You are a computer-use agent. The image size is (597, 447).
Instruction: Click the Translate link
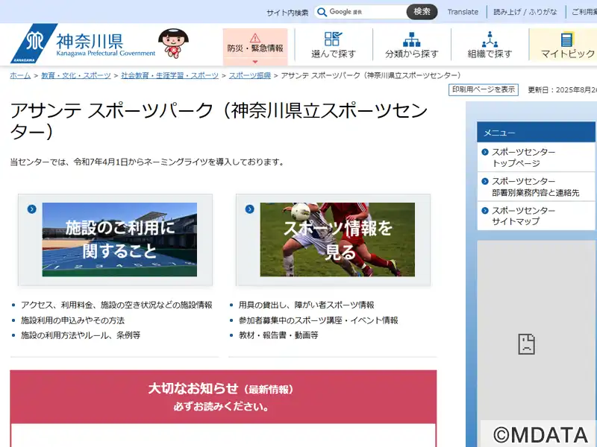click(463, 12)
